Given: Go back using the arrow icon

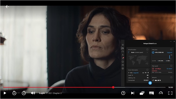Looking at the screenshot, I should [x=7, y=6].
